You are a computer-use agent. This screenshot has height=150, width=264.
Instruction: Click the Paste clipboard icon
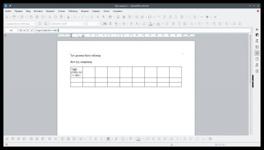pos(61,17)
